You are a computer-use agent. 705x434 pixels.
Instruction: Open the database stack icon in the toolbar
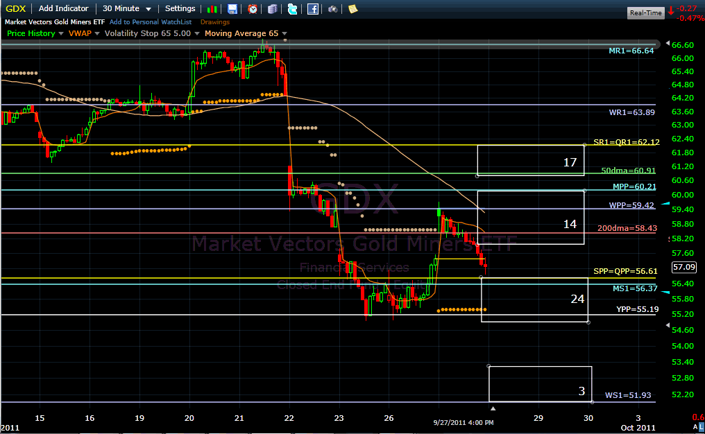pos(273,9)
